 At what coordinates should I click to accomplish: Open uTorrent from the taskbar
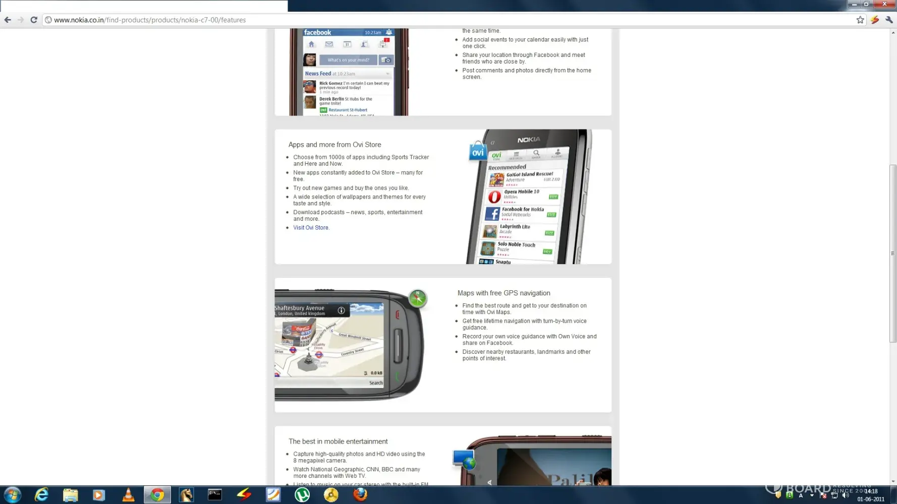pos(302,495)
